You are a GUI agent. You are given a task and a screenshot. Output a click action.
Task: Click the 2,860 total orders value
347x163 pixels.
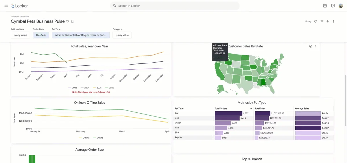coord(227,133)
